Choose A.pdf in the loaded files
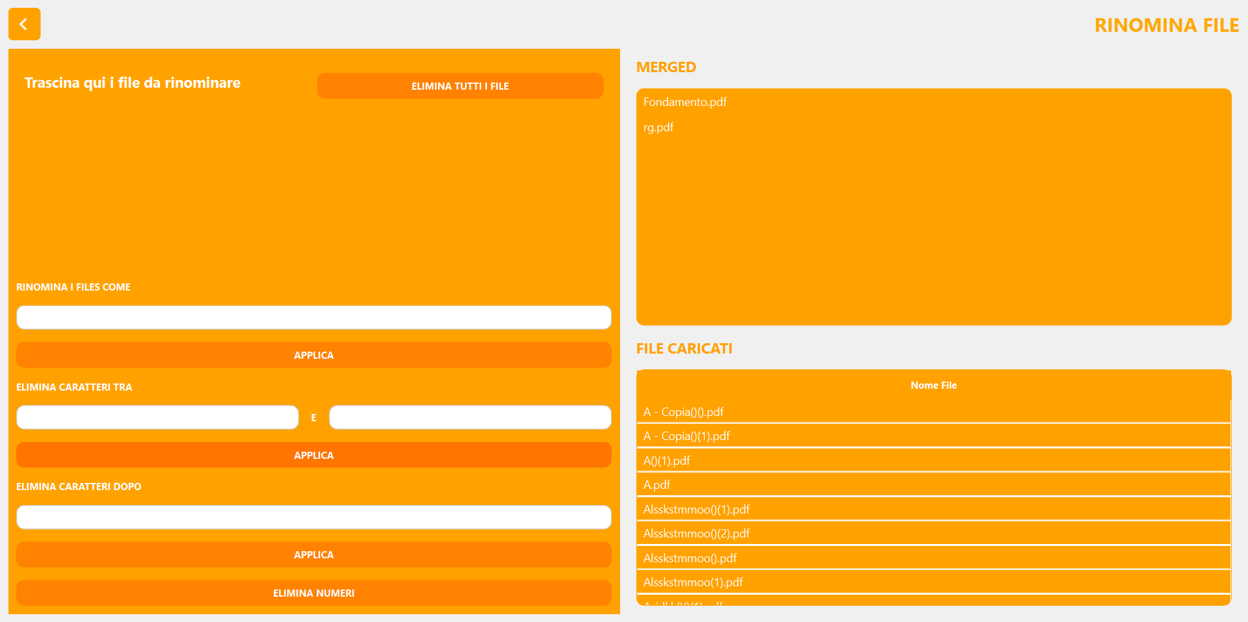The height and width of the screenshot is (622, 1248). point(657,485)
